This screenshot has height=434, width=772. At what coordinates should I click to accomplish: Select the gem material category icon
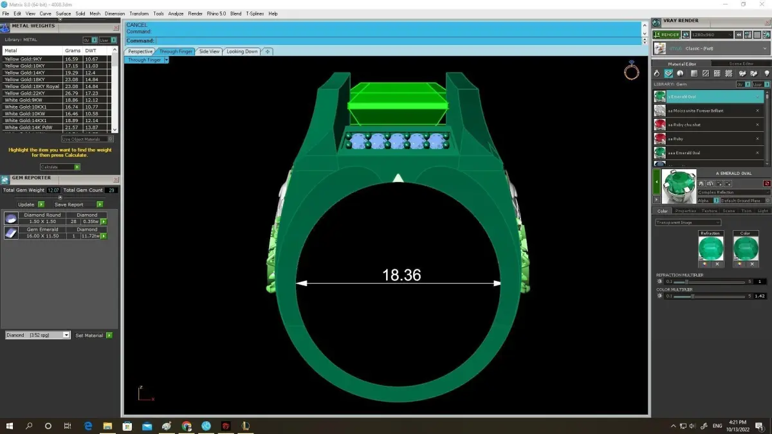pos(668,73)
